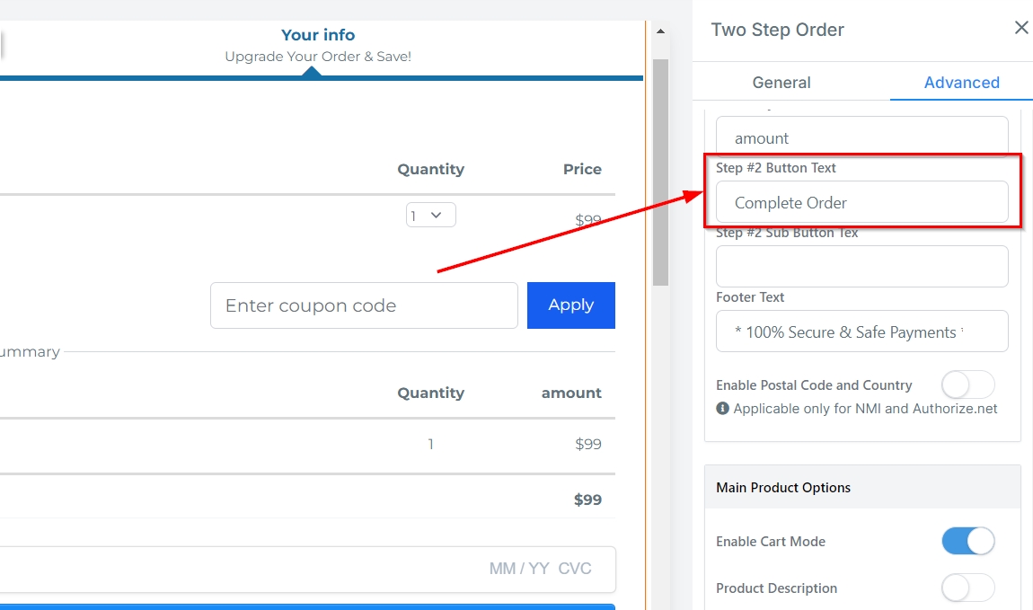This screenshot has height=610, width=1033.
Task: Switch to the General tab
Action: [781, 83]
